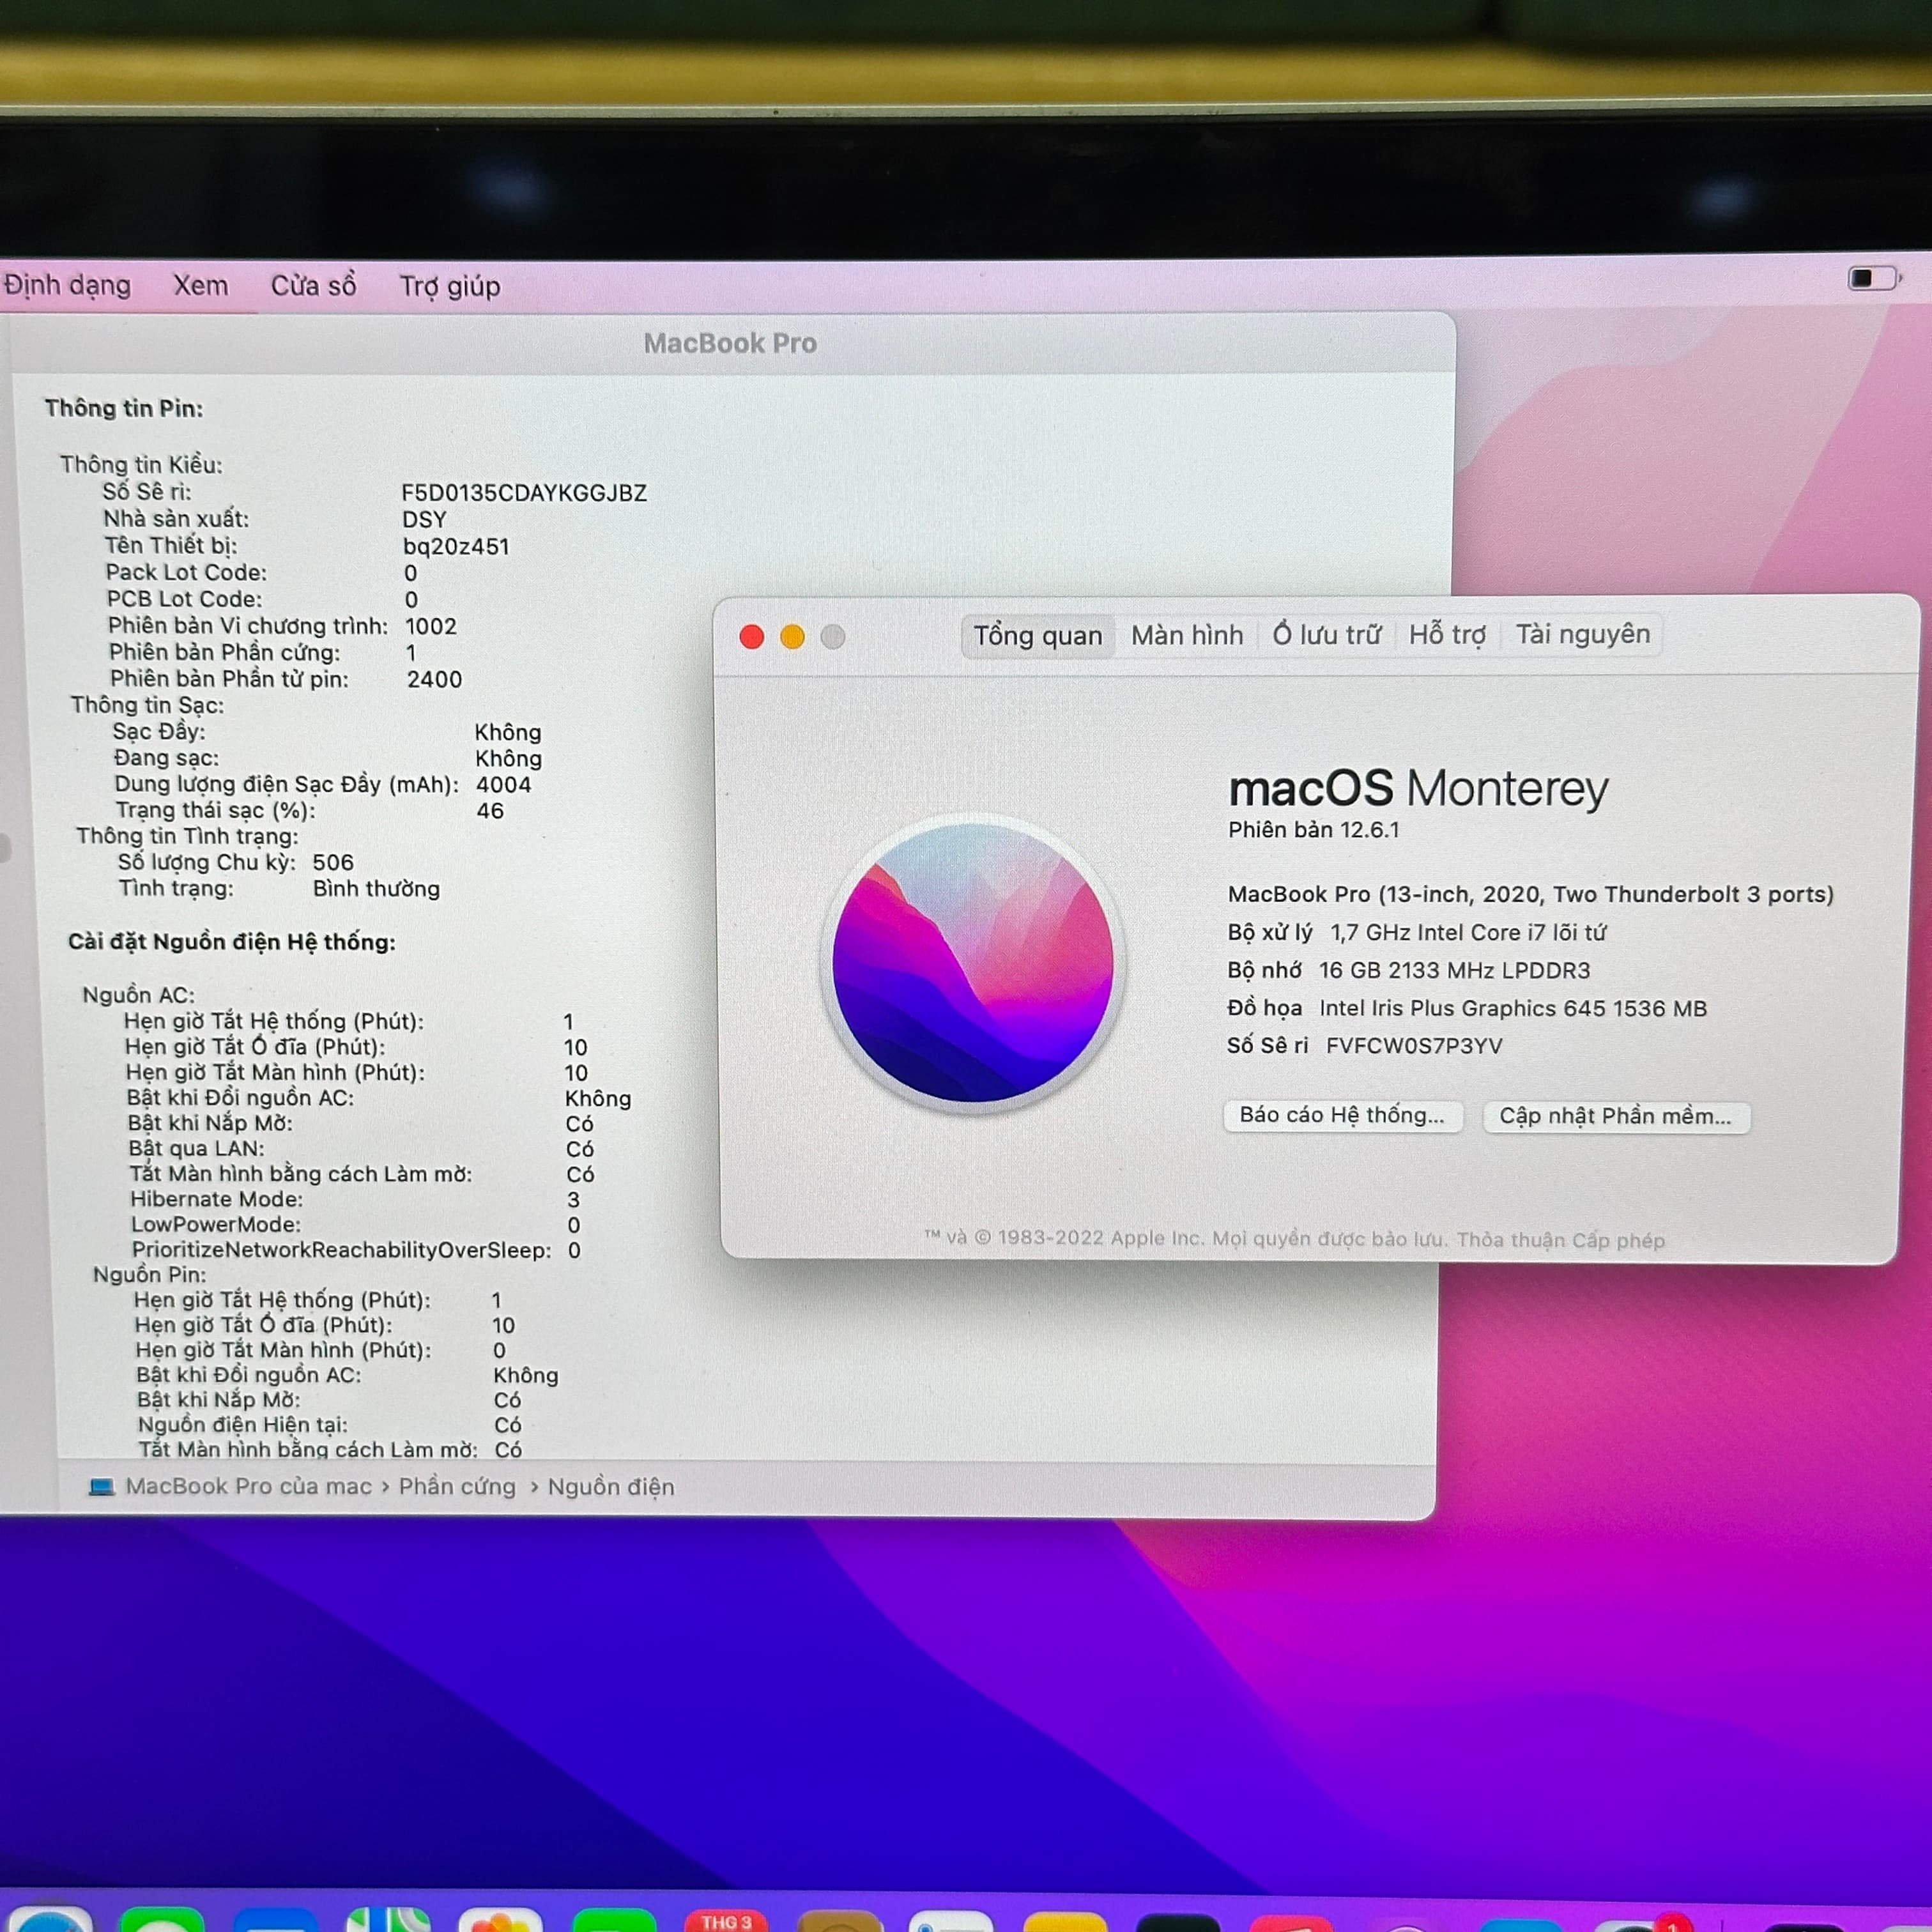Open the Thỏa thuận Cấp phép link
Screen dimensions: 1932x1932
pyautogui.click(x=1560, y=1240)
